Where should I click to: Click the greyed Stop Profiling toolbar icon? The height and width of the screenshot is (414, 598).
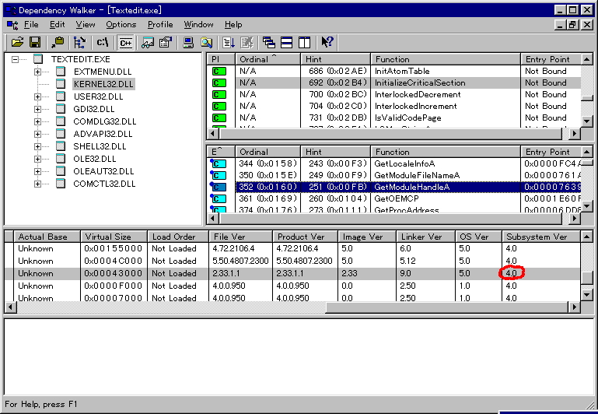coord(247,42)
